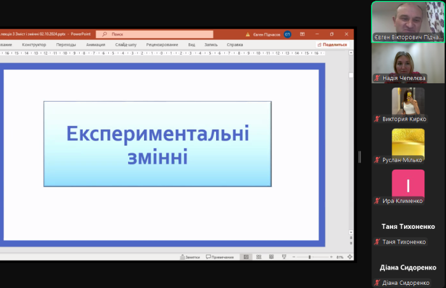Close the PowerPoint window
The height and width of the screenshot is (288, 446).
point(346,34)
